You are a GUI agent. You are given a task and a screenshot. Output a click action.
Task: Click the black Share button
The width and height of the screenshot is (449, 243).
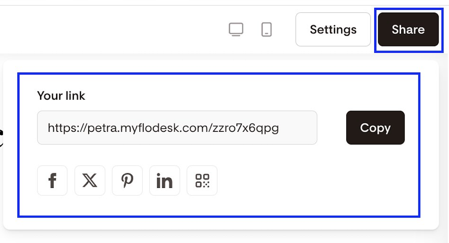tap(408, 30)
